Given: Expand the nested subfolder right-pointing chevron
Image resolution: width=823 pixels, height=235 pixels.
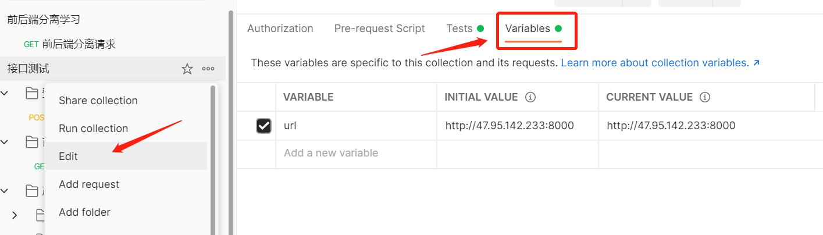Looking at the screenshot, I should click(15, 215).
